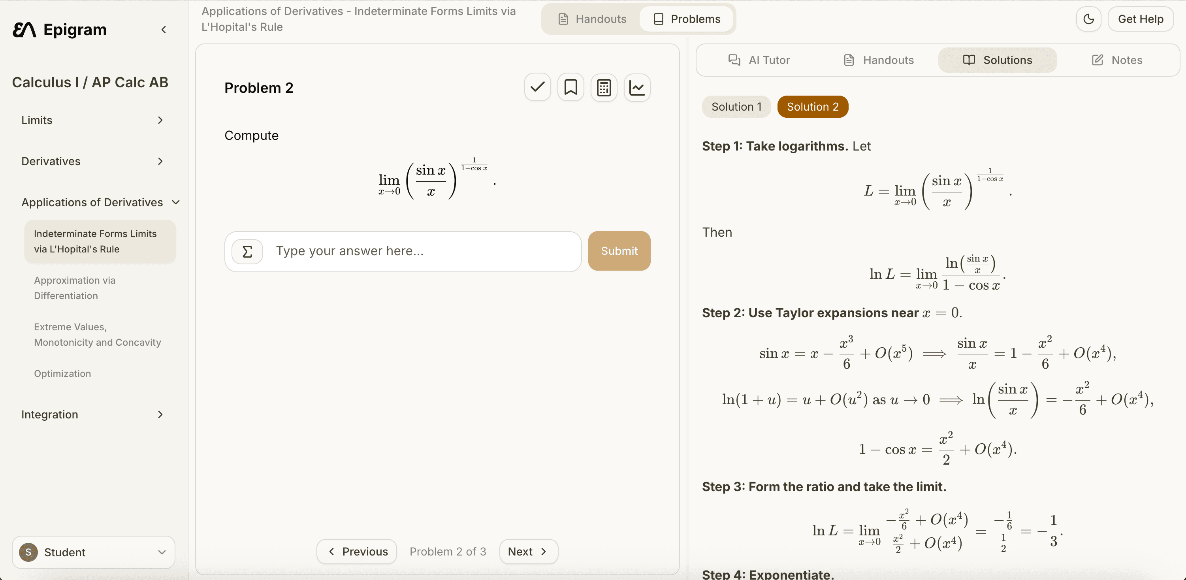Open the Solutions tab
This screenshot has height=580, width=1186.
pos(997,60)
